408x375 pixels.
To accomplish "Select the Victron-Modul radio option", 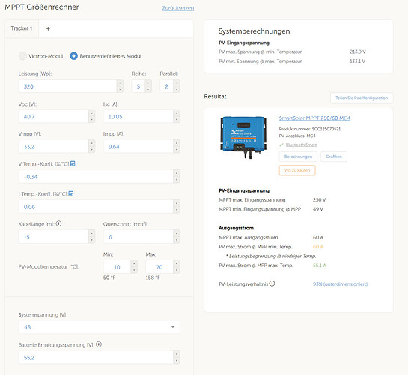I will pyautogui.click(x=22, y=56).
